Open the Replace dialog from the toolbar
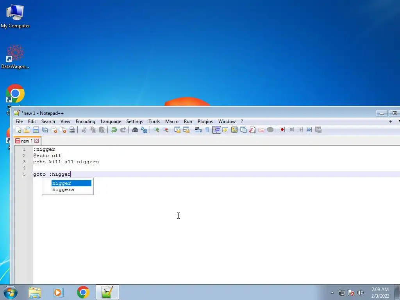 [144, 130]
